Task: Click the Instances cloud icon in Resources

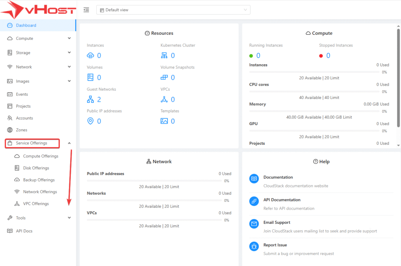Action: (x=90, y=56)
